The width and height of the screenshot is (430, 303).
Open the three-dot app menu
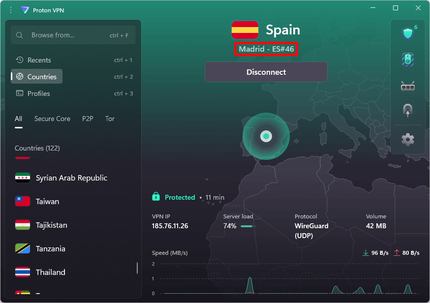[x=11, y=10]
